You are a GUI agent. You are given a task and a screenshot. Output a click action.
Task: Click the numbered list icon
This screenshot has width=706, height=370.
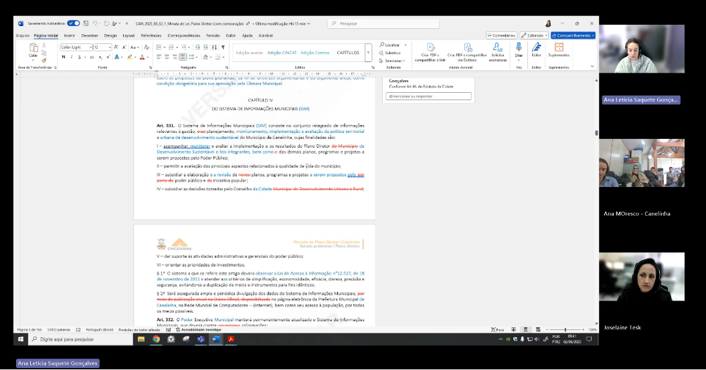tap(171, 47)
